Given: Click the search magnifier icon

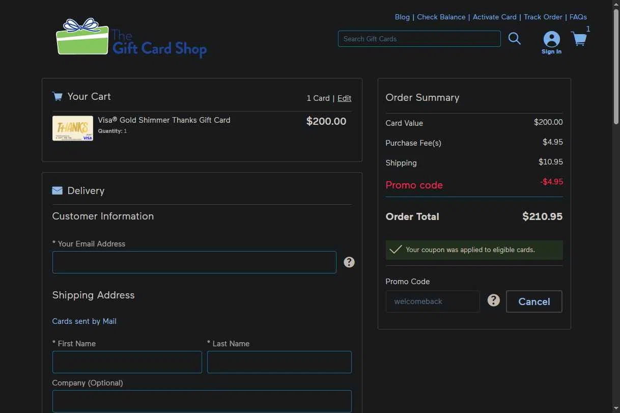Looking at the screenshot, I should tap(515, 39).
